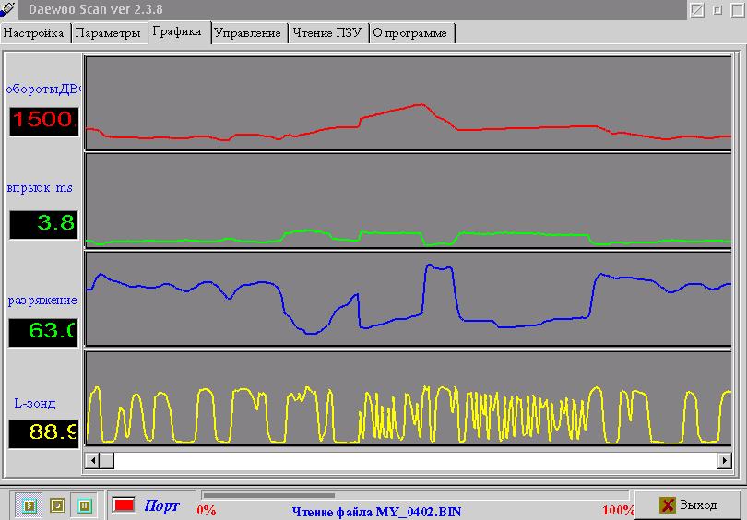Click the впрыск ms value display 3.8
This screenshot has width=747, height=520.
44,224
